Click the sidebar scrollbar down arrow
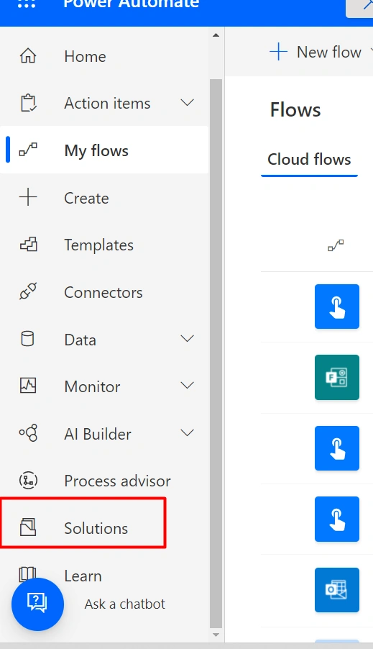 pos(216,635)
